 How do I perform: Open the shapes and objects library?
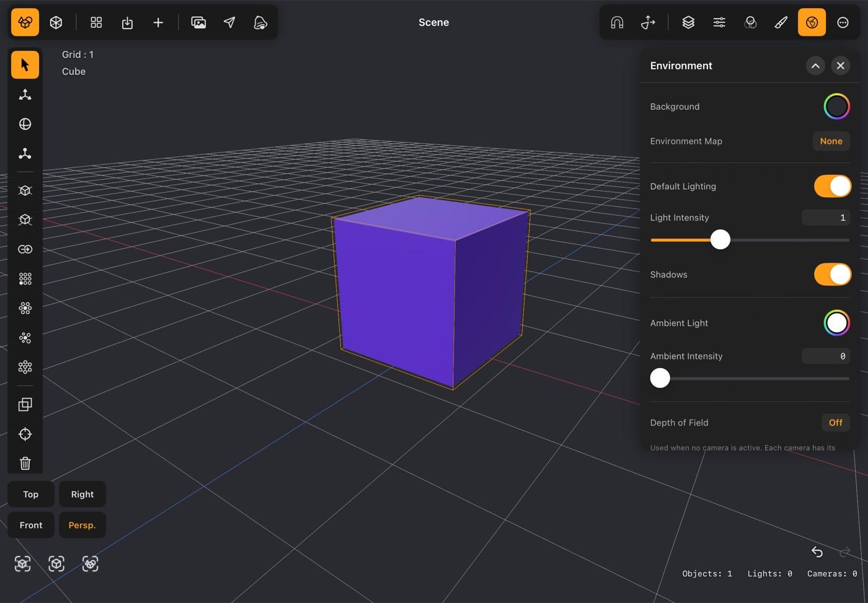click(25, 22)
